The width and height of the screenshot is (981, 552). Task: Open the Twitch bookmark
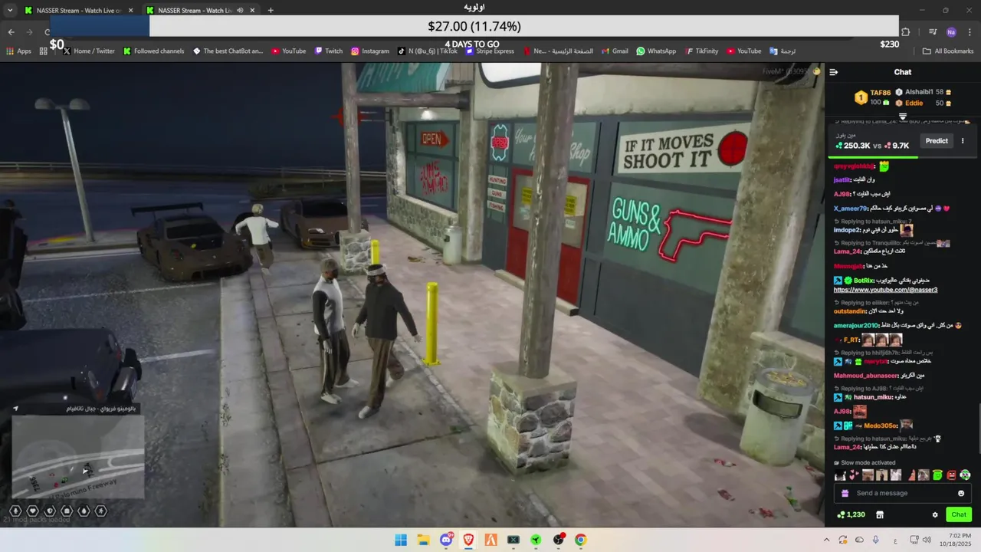(x=328, y=51)
